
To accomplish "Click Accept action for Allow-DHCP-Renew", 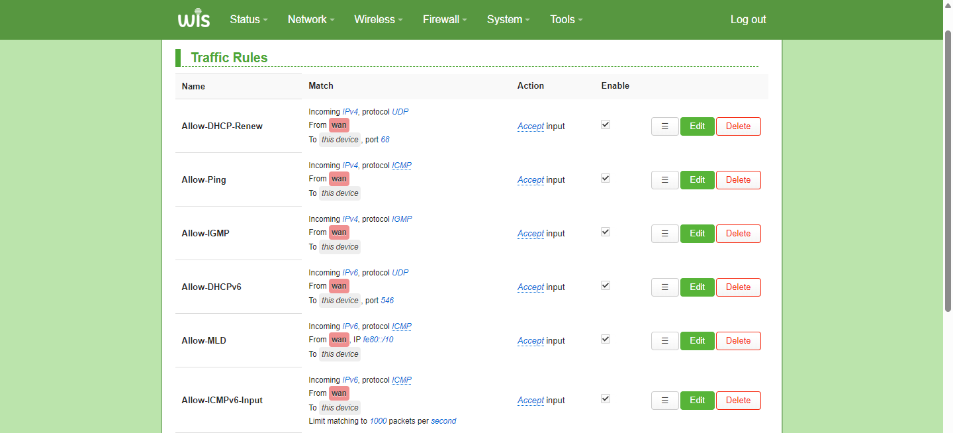I will pyautogui.click(x=531, y=126).
